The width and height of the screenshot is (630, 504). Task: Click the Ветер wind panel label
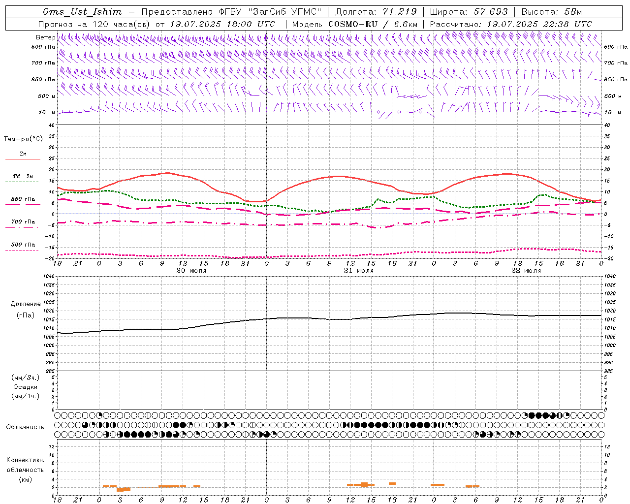click(45, 37)
